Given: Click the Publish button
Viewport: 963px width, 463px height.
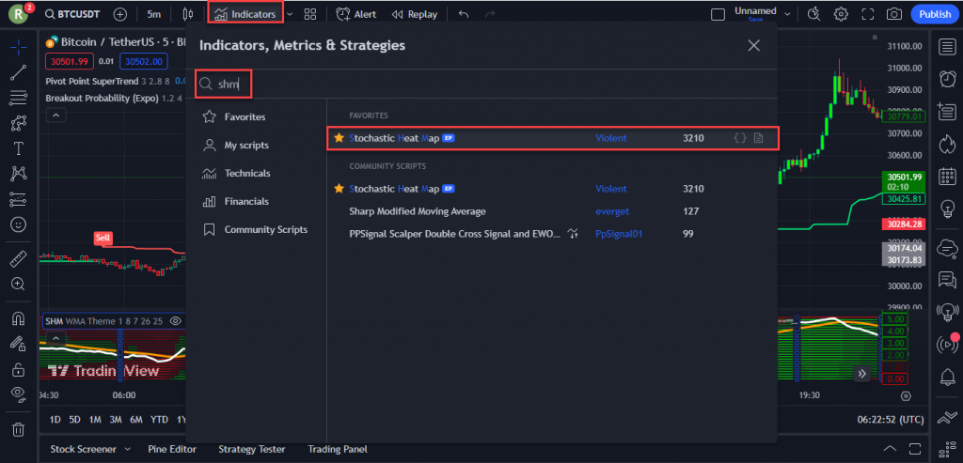Looking at the screenshot, I should 935,14.
